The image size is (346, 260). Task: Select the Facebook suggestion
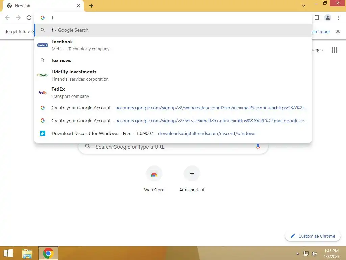[173, 45]
